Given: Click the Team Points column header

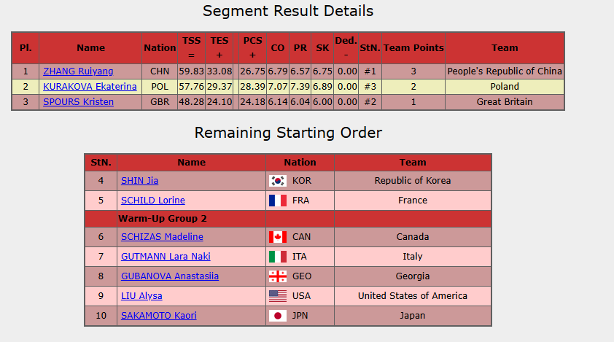Looking at the screenshot, I should pos(413,47).
